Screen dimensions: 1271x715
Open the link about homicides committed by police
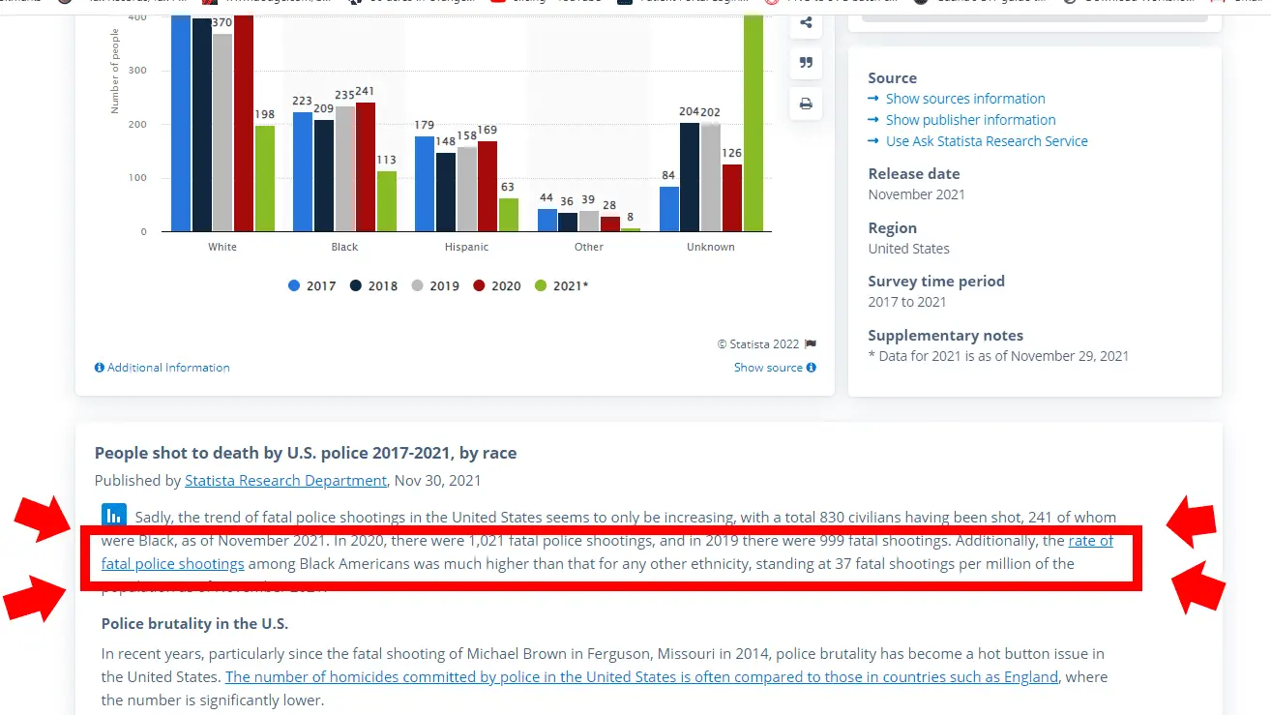pyautogui.click(x=641, y=677)
